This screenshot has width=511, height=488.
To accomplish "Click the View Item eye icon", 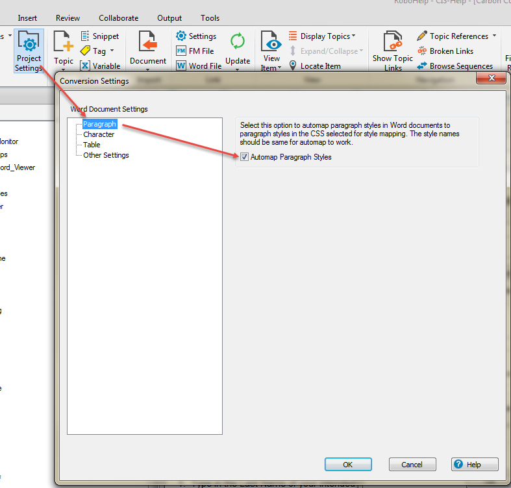I will tap(271, 42).
